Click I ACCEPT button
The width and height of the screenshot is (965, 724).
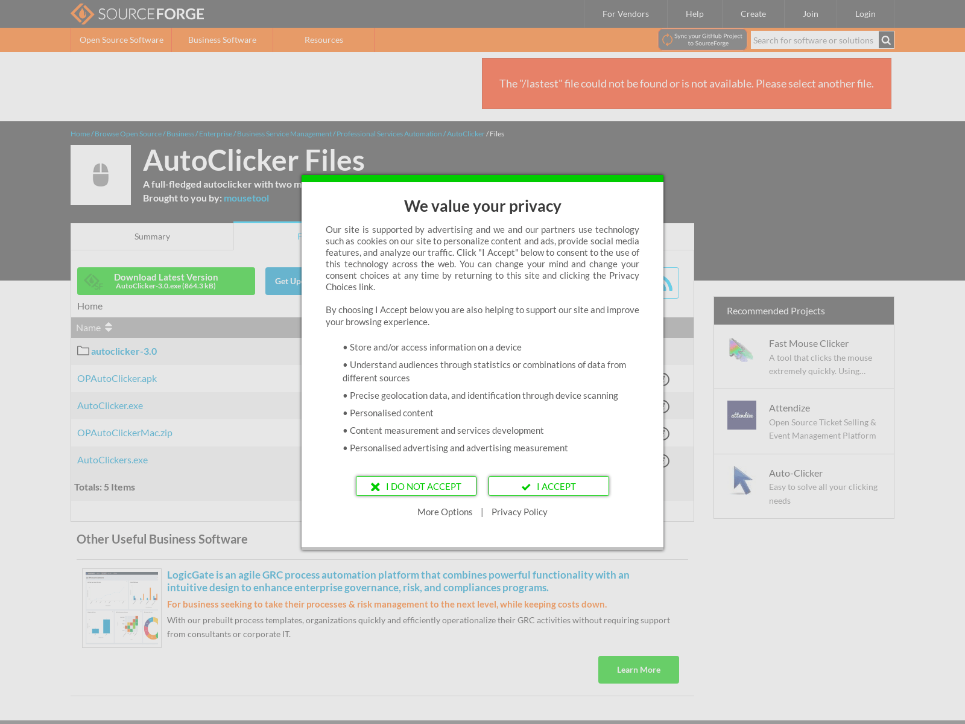(549, 486)
